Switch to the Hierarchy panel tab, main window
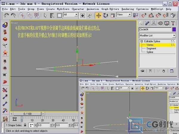 click(154, 23)
